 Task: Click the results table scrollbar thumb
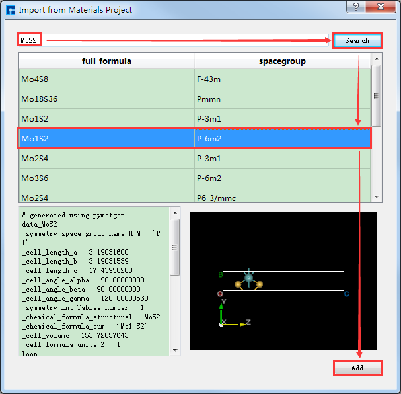[x=377, y=96]
